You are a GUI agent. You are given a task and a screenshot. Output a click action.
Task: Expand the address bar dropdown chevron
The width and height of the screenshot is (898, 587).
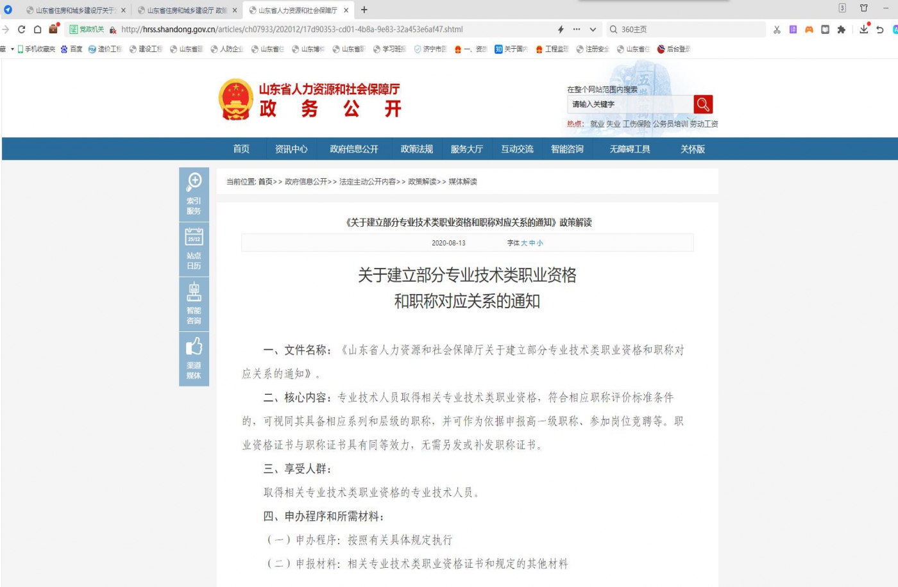click(x=593, y=29)
